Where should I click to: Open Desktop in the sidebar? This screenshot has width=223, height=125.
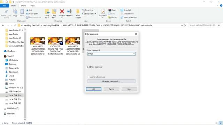12,64
